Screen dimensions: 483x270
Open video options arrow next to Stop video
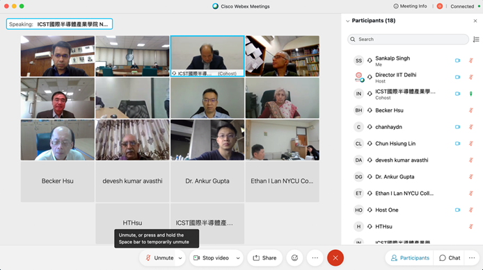(x=238, y=258)
